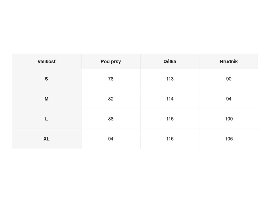The height and width of the screenshot is (202, 270).
Task: Click the Délka value 115
Action: 170,119
